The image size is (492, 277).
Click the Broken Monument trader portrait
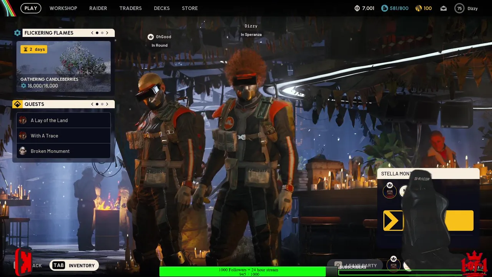pyautogui.click(x=23, y=151)
